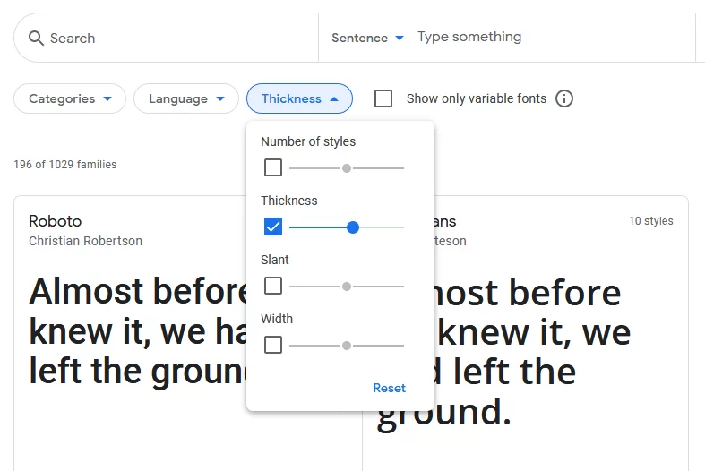Uncheck the Thickness filter checkbox

coord(273,227)
